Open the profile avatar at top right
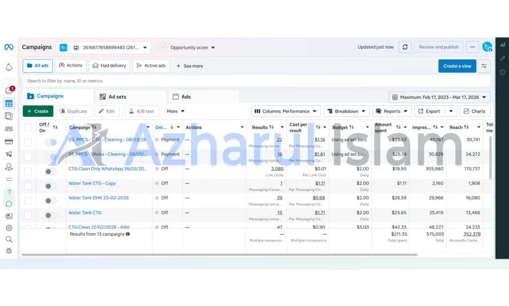 (x=487, y=47)
